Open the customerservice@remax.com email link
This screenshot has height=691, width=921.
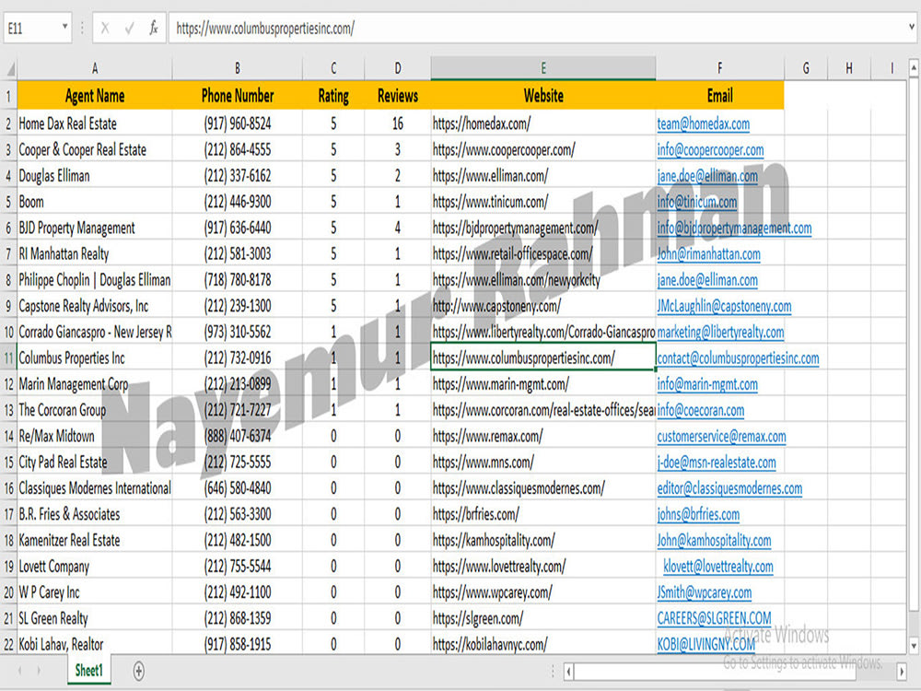(721, 436)
